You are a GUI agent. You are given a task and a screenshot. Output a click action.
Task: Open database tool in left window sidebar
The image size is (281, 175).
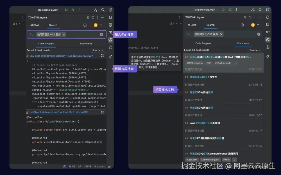pyautogui.click(x=110, y=25)
